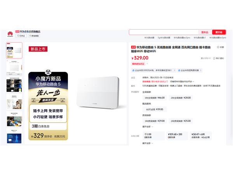Click inside the search input field
Screen dimensions: 233x175
click(163, 32)
